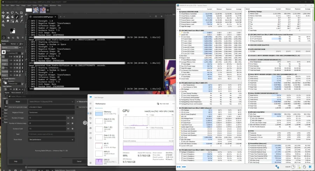
Task: Select the Rectangle Select tool in GIMP
Action: tap(8, 13)
